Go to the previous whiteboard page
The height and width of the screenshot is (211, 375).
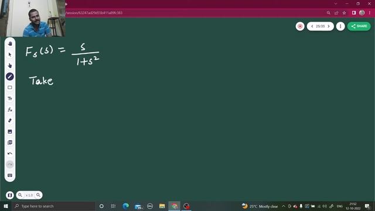point(312,26)
